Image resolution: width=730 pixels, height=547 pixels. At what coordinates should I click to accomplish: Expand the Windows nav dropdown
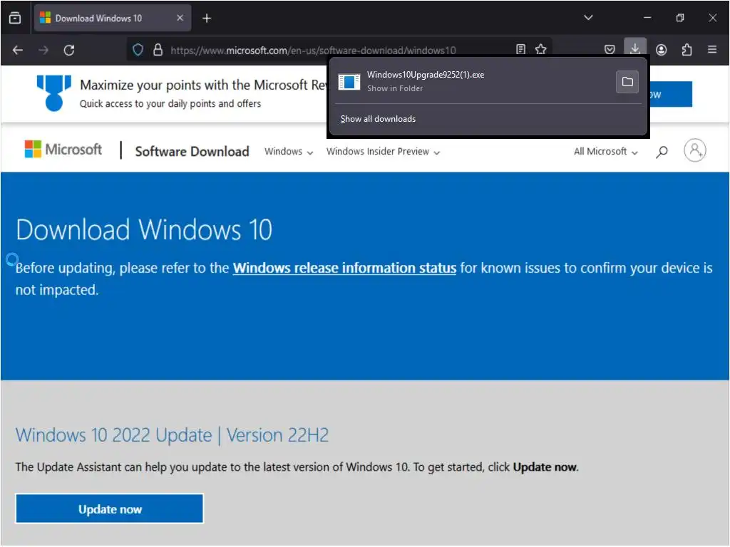289,152
